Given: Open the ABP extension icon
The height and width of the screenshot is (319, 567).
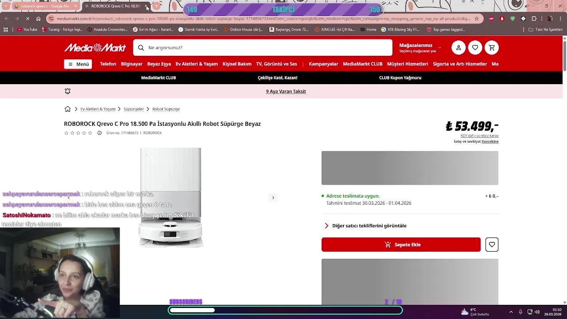Looking at the screenshot, I should point(491,19).
